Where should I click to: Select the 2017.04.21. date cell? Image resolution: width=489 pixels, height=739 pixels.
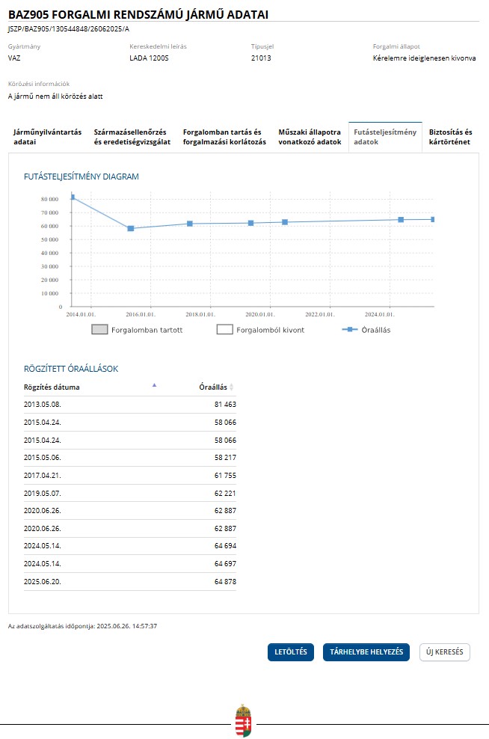43,475
